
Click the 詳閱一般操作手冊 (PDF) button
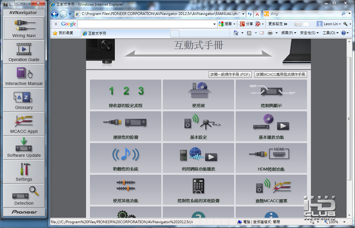tap(230, 74)
